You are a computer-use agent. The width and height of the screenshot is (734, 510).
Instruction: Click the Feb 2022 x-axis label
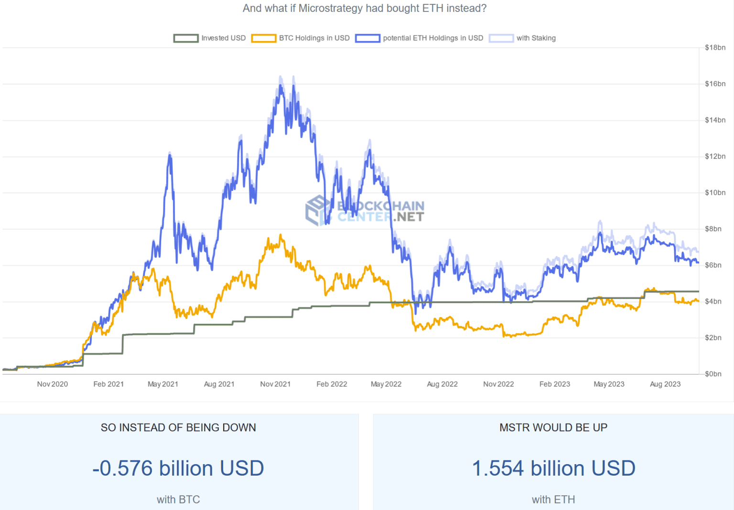point(332,384)
